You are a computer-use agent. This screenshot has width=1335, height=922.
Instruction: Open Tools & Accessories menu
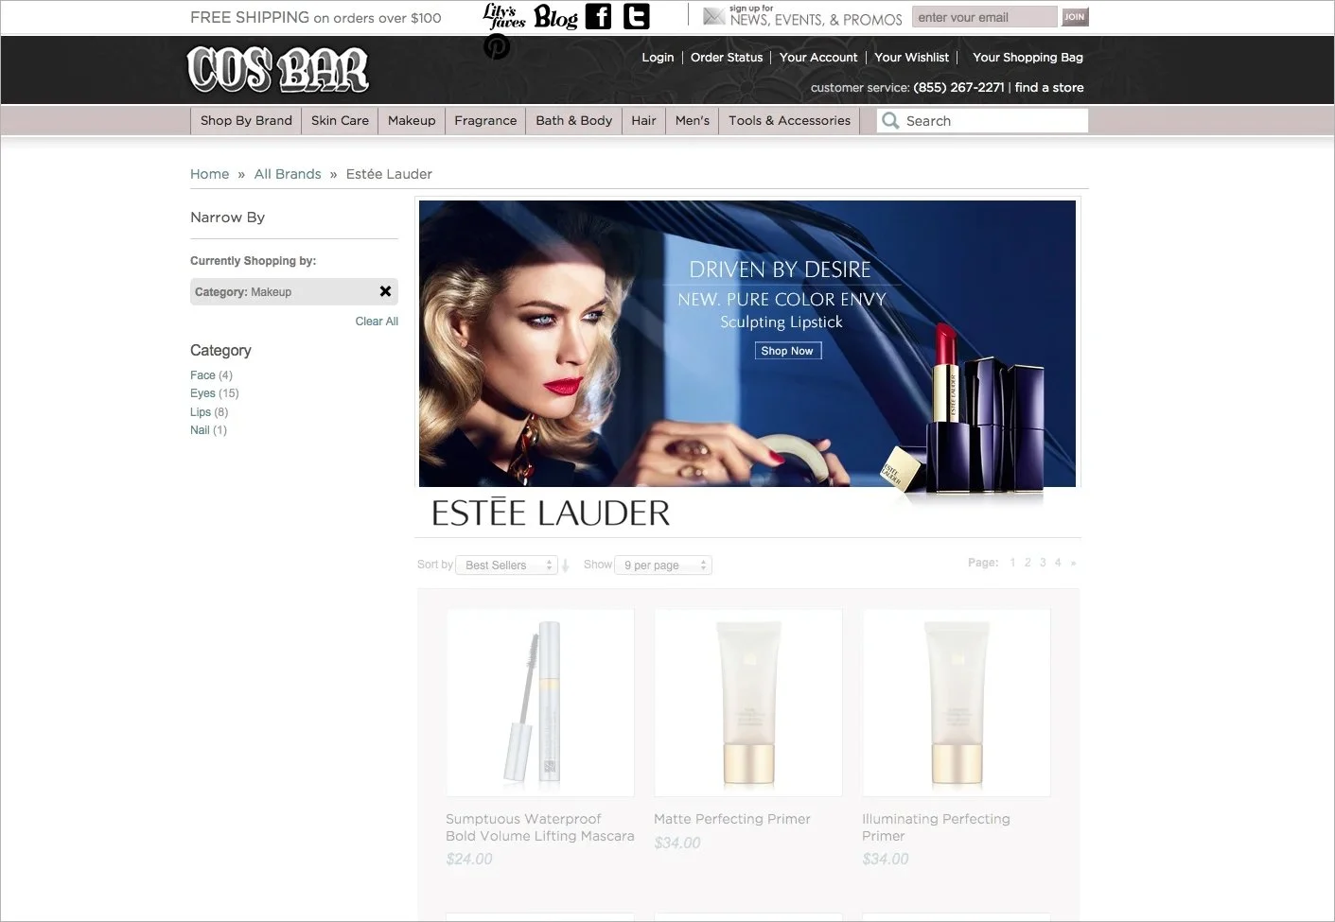tap(789, 120)
